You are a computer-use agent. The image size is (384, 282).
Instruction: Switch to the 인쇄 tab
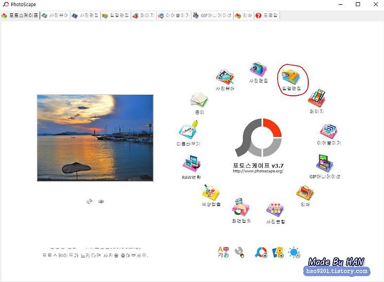click(243, 15)
